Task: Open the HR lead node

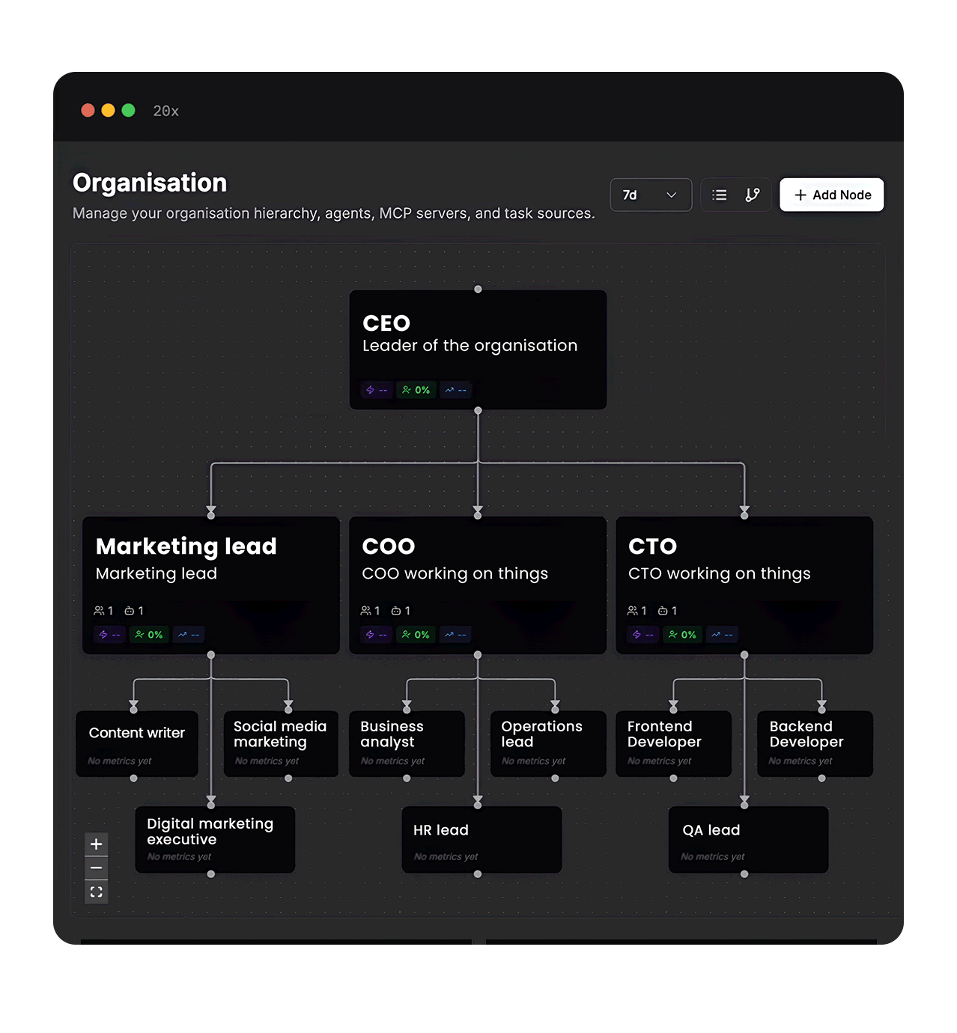Action: click(481, 838)
